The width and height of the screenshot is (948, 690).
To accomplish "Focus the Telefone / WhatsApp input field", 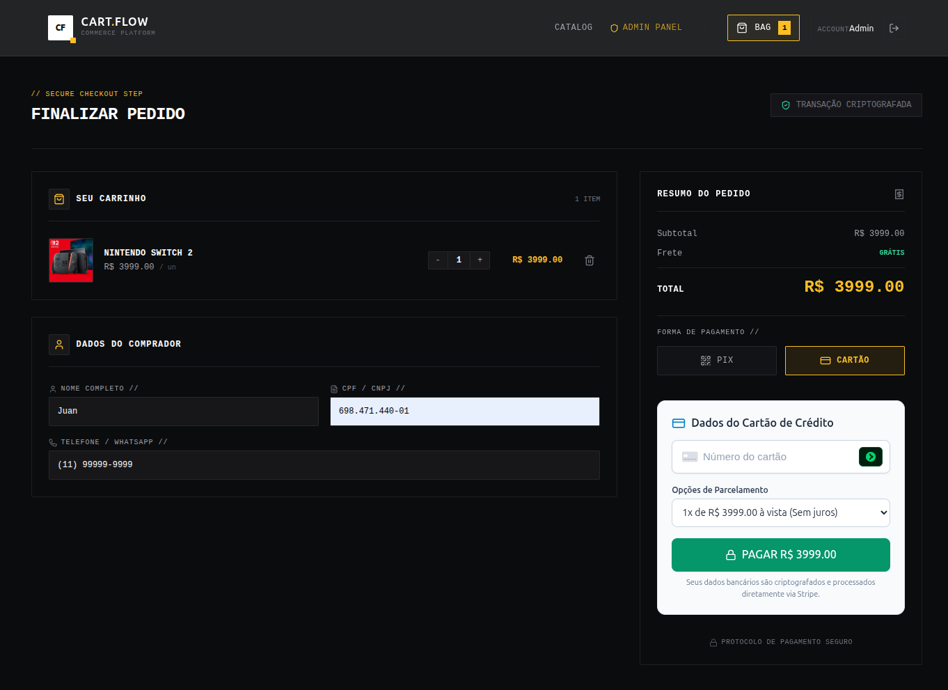I will (324, 465).
